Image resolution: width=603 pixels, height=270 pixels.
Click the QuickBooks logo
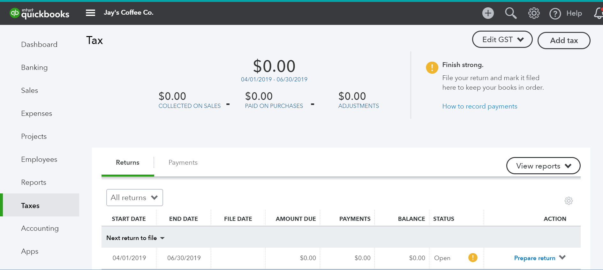39,13
